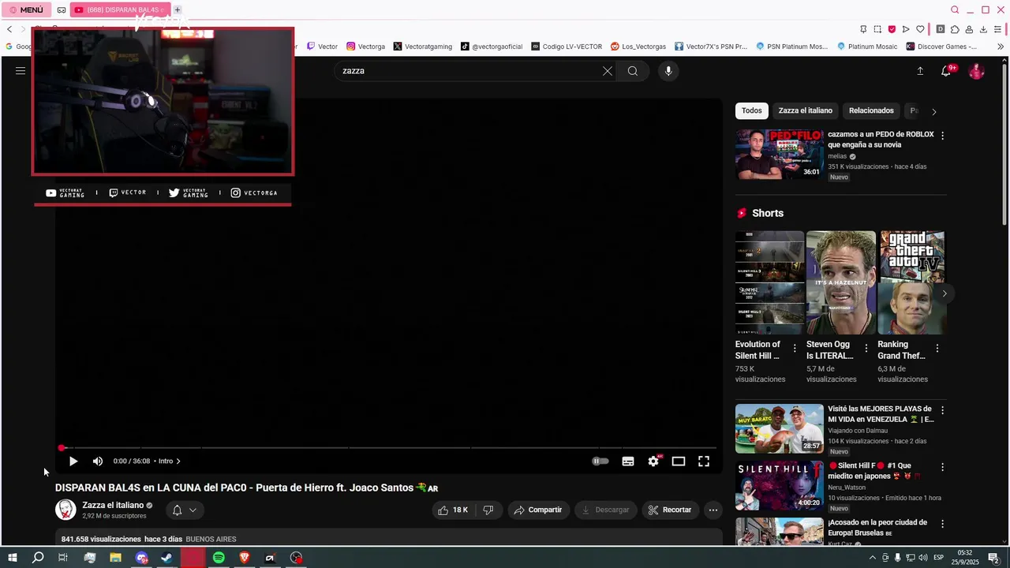Open the YouTube hamburger guide menu
Image resolution: width=1010 pixels, height=568 pixels.
[x=21, y=71]
